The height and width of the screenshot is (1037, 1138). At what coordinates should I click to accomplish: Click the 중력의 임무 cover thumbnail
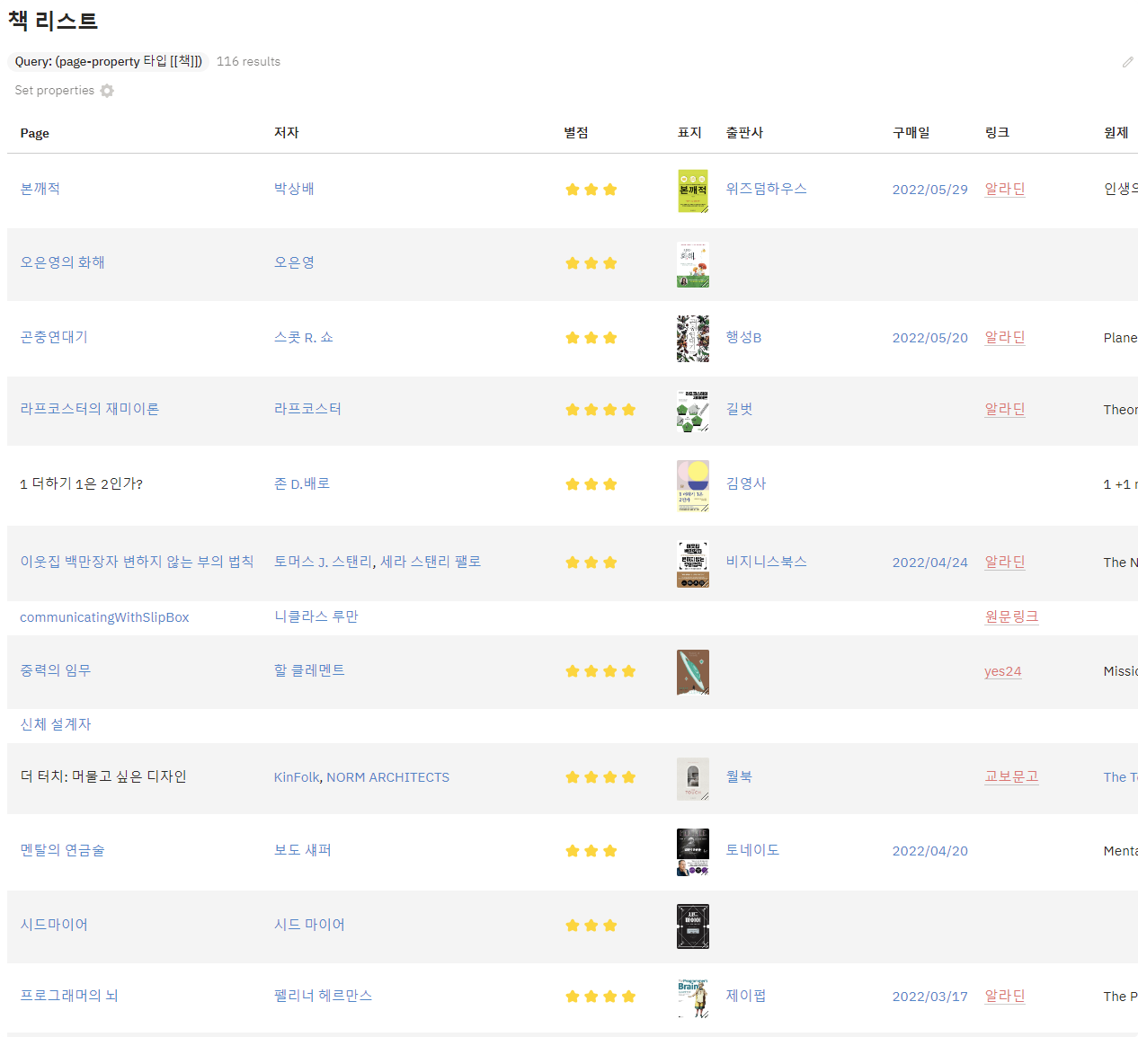693,672
